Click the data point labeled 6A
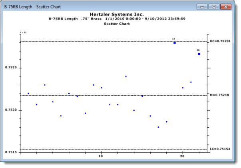The height and width of the screenshot is (168, 241). (x=175, y=43)
